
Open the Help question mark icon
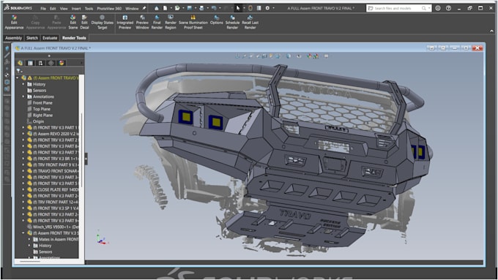pyautogui.click(x=448, y=8)
